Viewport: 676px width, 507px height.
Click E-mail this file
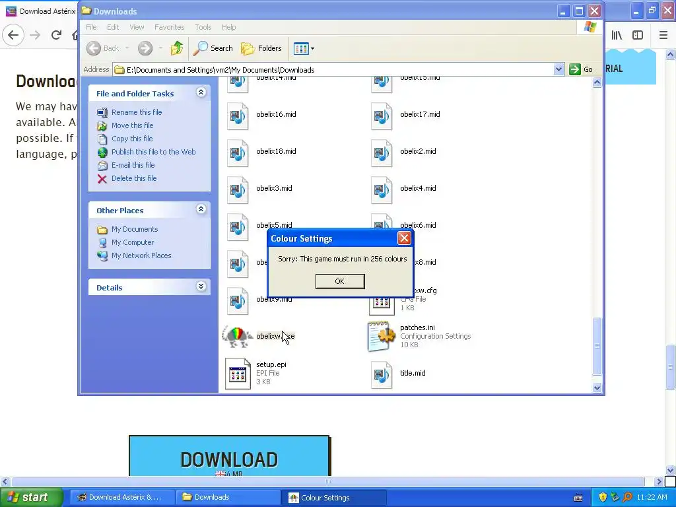click(133, 165)
